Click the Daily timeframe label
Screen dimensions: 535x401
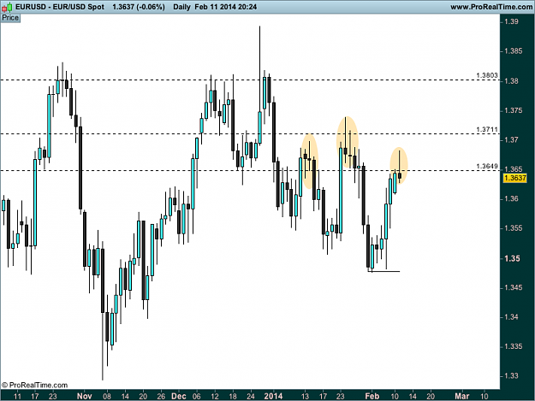coord(181,7)
